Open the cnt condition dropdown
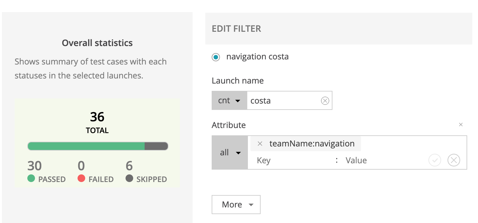 pos(229,101)
